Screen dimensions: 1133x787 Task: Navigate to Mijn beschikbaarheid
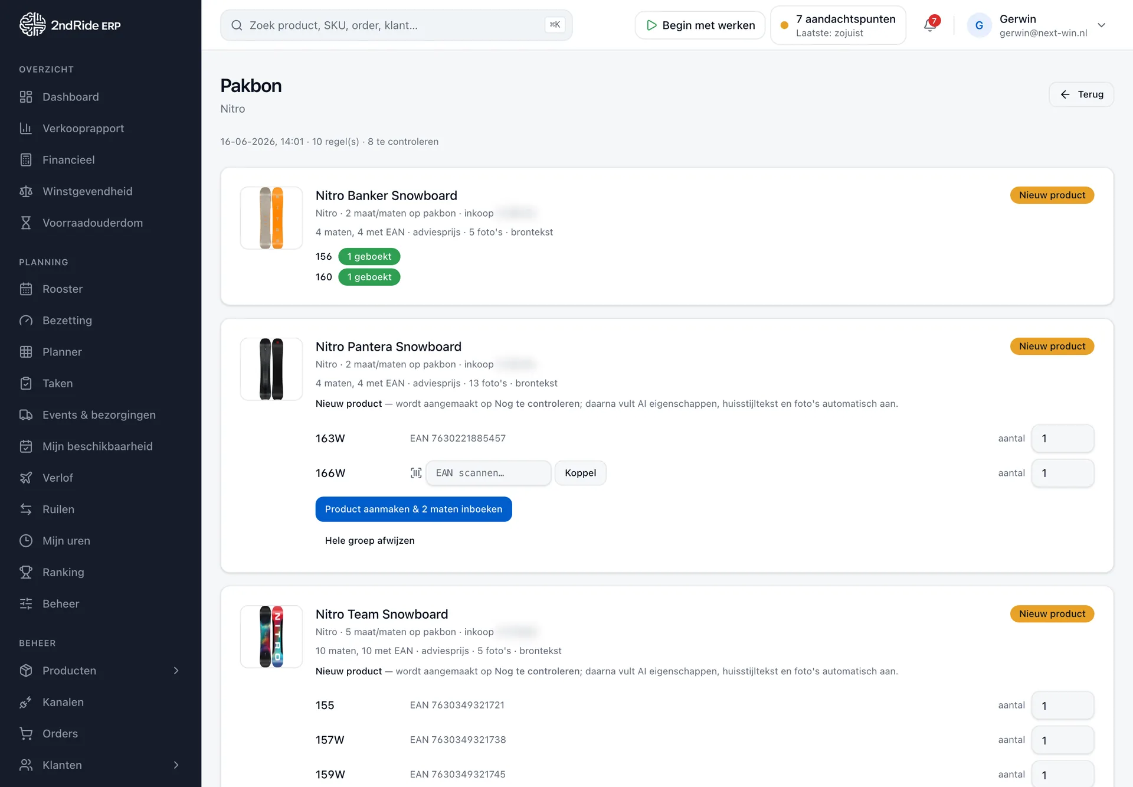pyautogui.click(x=100, y=446)
